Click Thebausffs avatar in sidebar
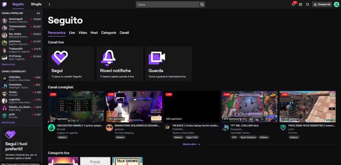The width and height of the screenshot is (341, 165). click(4, 50)
